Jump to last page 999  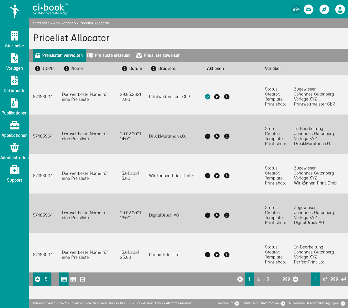(x=286, y=279)
